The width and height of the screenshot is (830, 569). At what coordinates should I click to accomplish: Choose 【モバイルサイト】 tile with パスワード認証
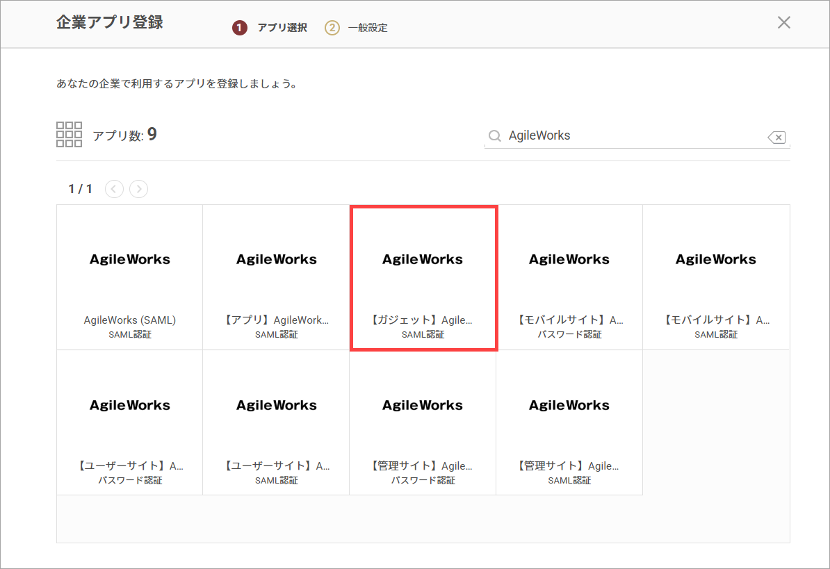(569, 277)
